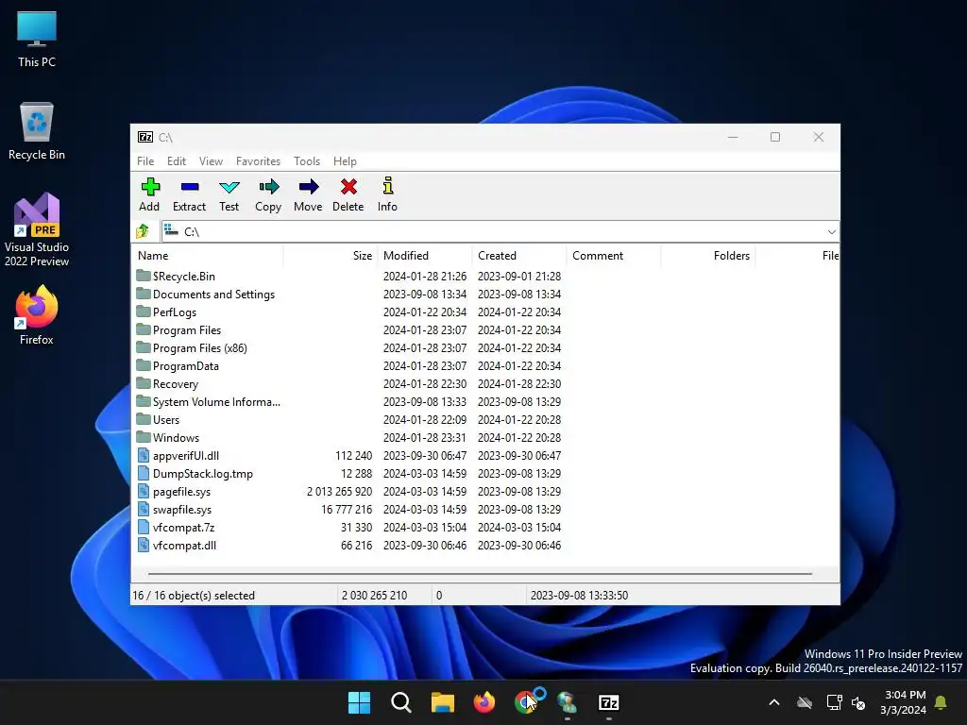Select Recycle Bin desktop icon
The height and width of the screenshot is (725, 967).
[x=37, y=131]
